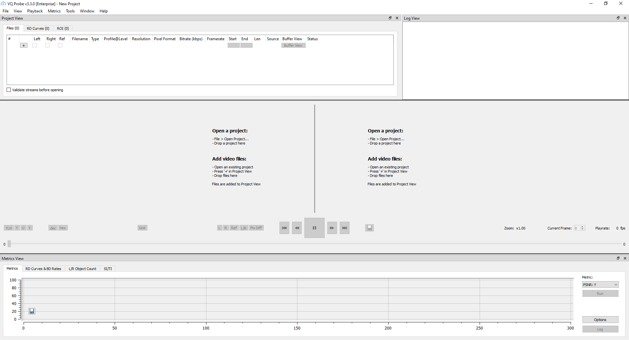Increment Current Frame stepper up arrow

[x=582, y=227]
